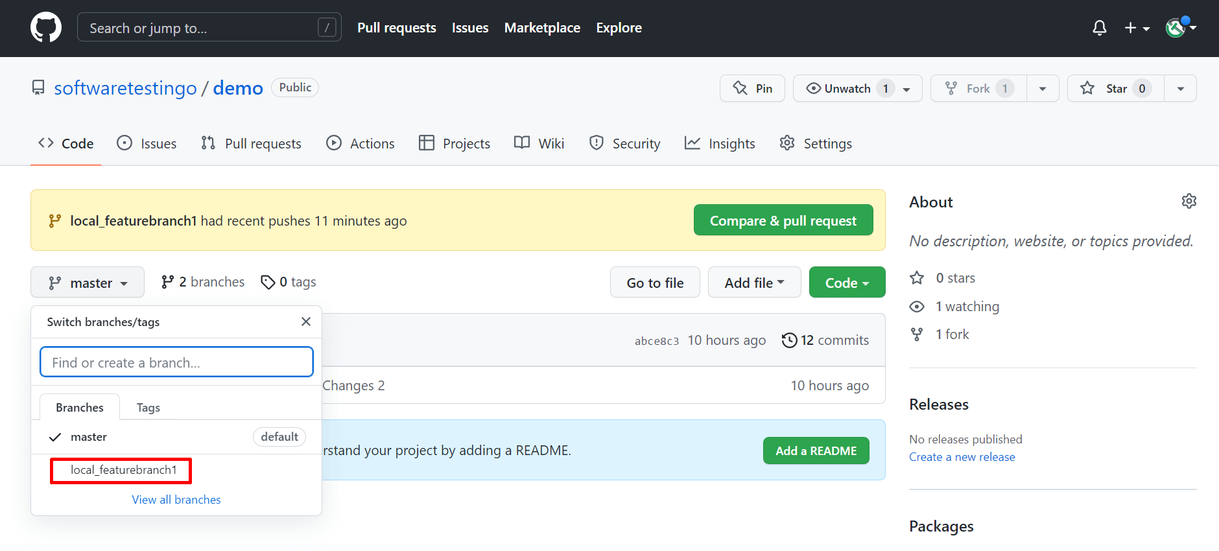
Task: Click Create a new release link
Action: (962, 457)
